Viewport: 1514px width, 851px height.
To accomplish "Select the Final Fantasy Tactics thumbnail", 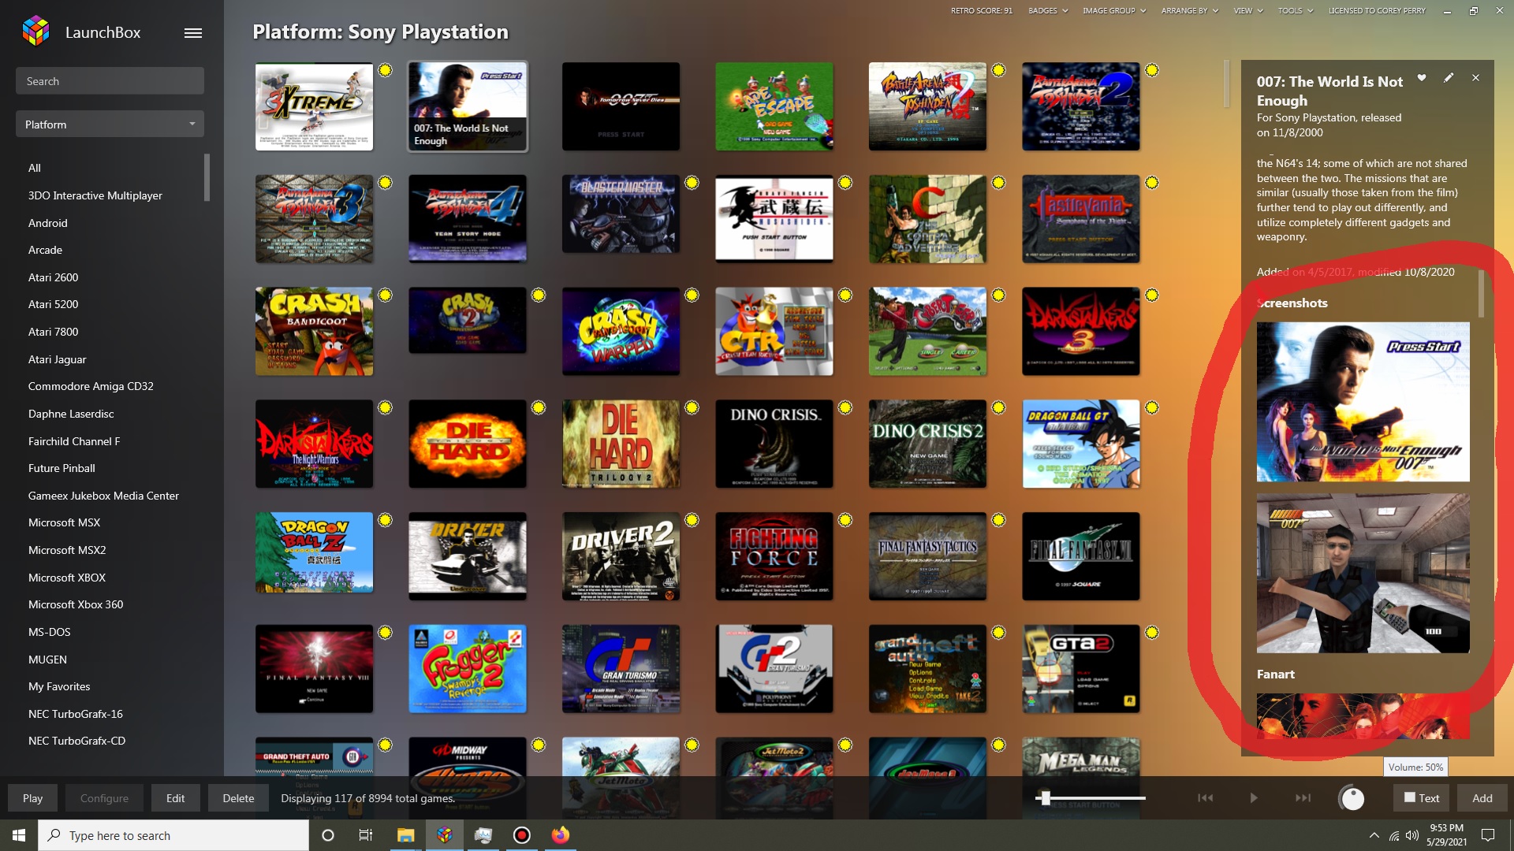I will click(927, 556).
